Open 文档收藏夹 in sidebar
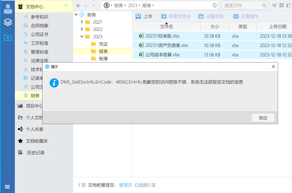This screenshot has height=193, width=292. tap(36, 141)
